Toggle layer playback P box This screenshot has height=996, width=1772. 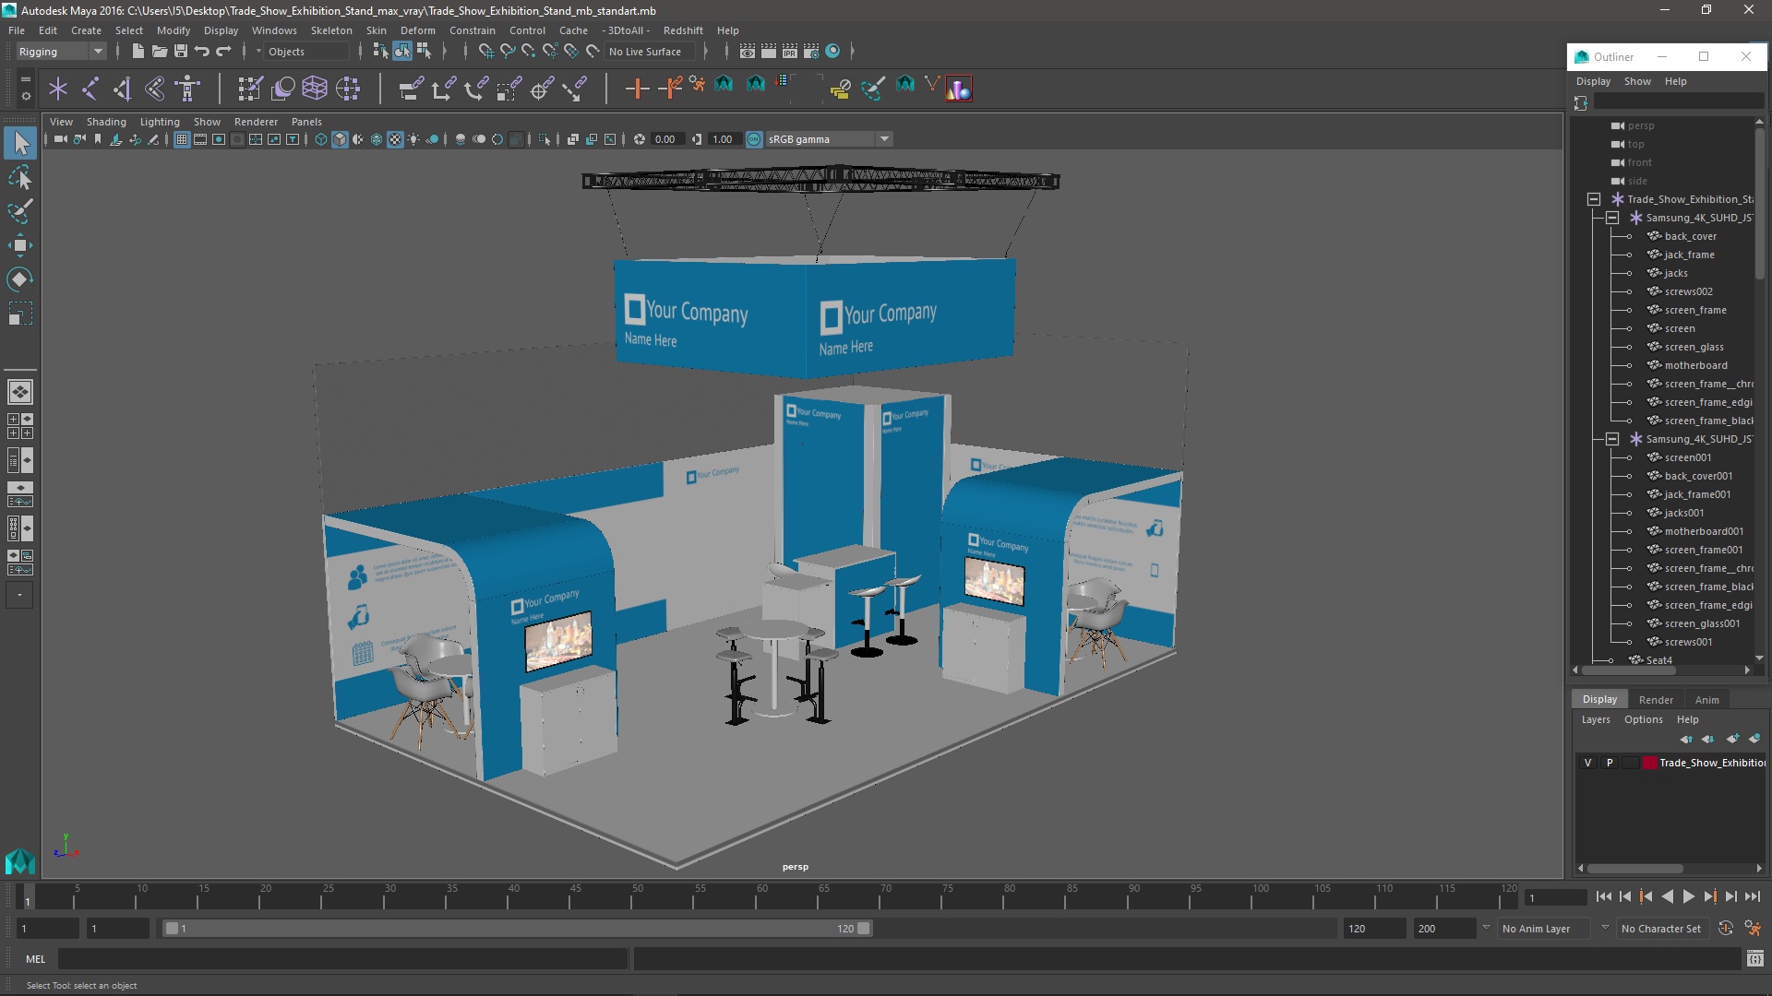pyautogui.click(x=1610, y=763)
